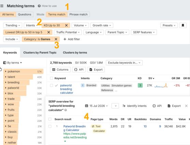Image resolution: width=190 pixels, height=145 pixels.
Task: Switch to Clusters by Parent Topic tab
Action: click(40, 53)
